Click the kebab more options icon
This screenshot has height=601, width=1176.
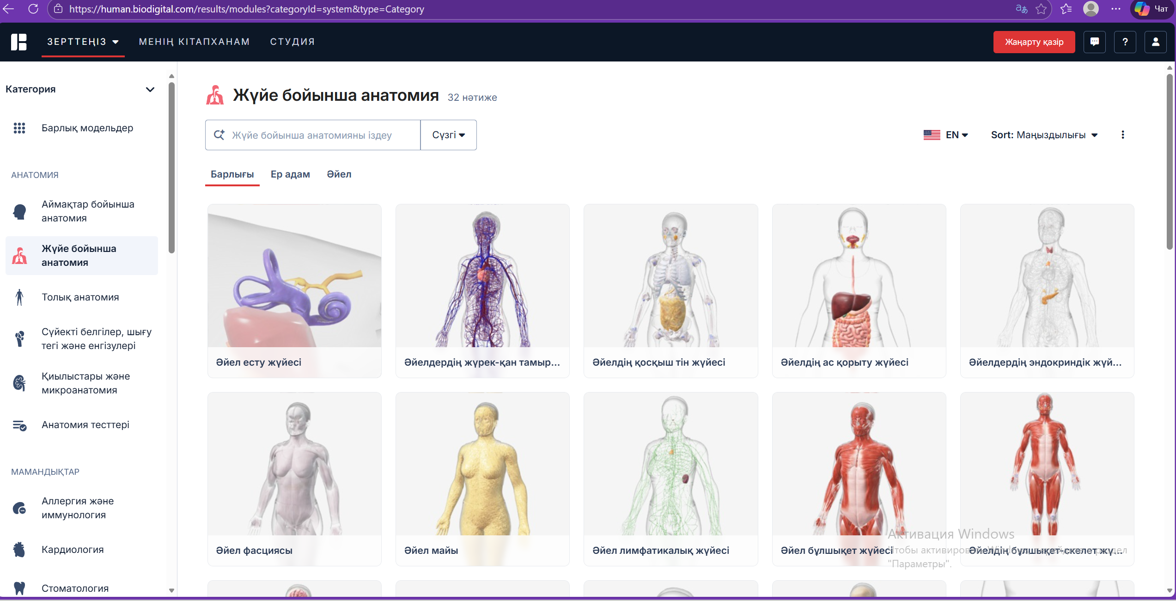(x=1122, y=135)
